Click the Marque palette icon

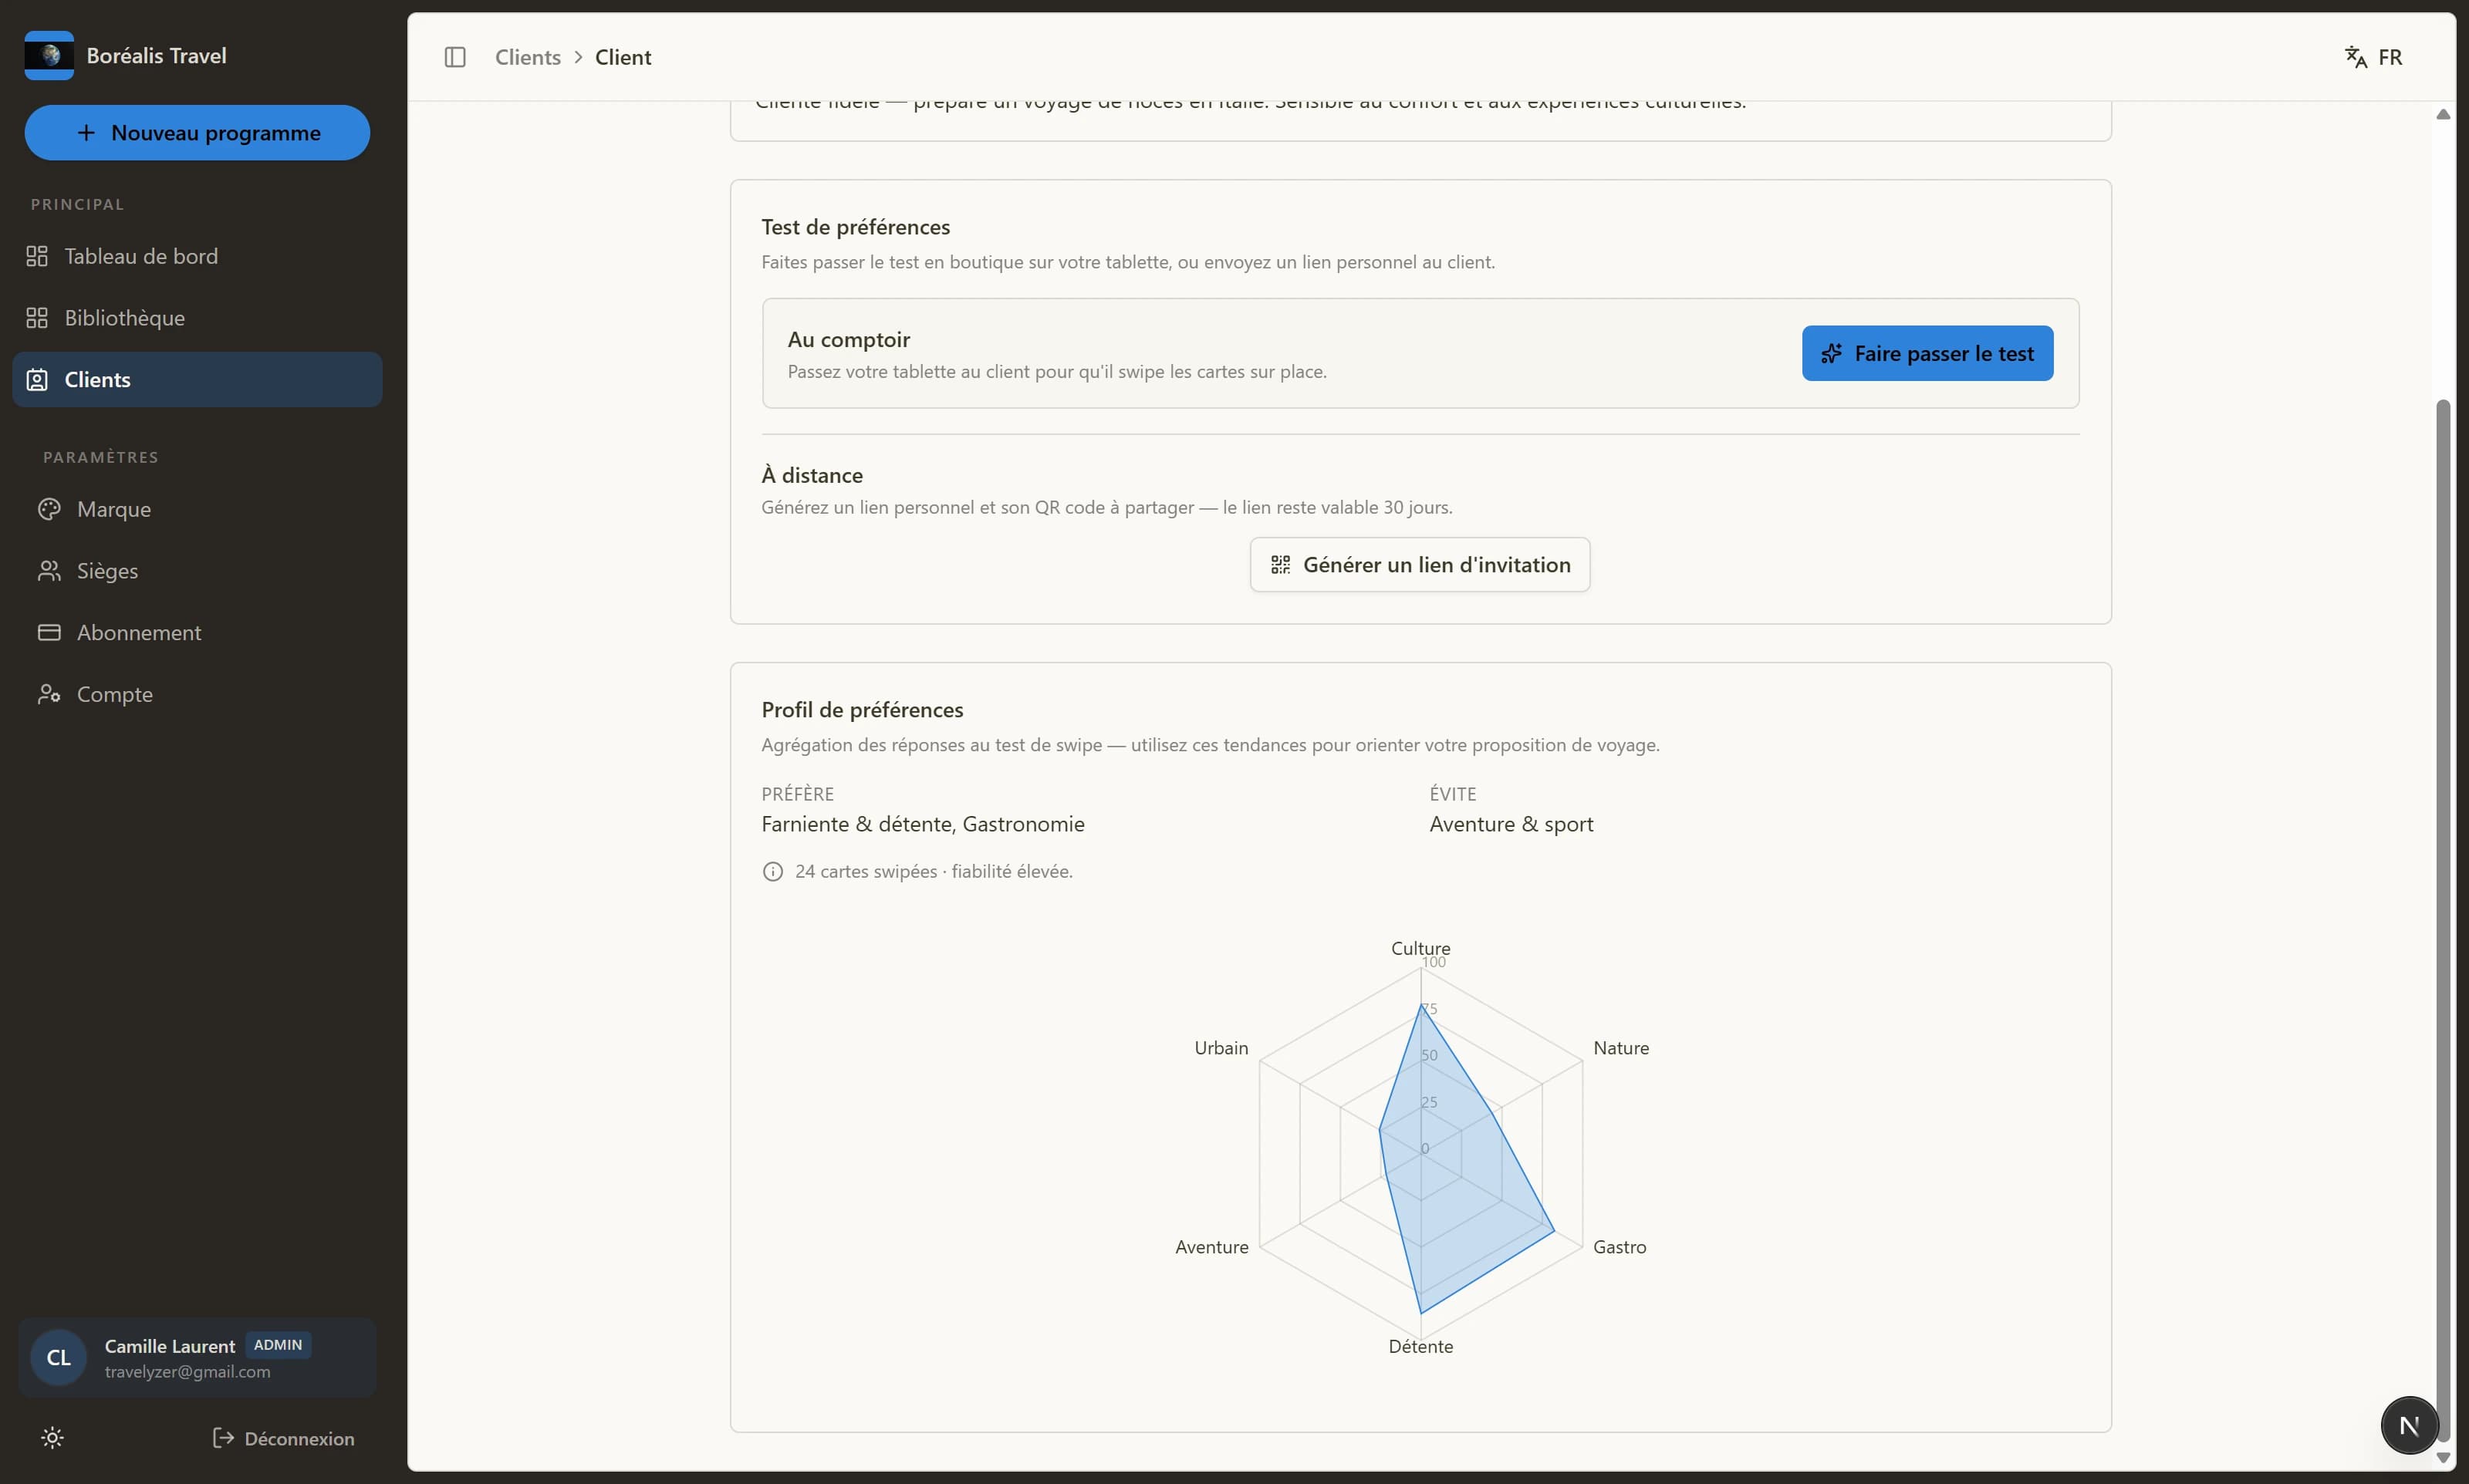pyautogui.click(x=49, y=509)
